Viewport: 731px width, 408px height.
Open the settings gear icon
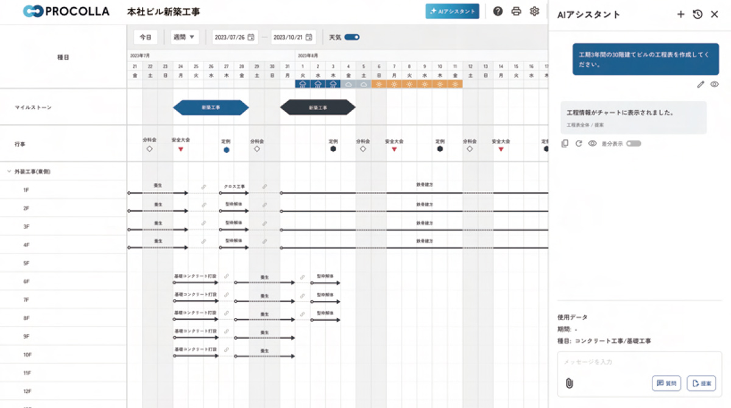tap(534, 11)
